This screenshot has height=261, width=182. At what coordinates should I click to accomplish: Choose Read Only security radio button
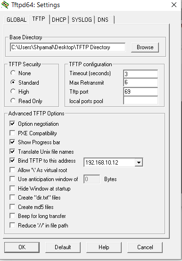click(x=13, y=101)
